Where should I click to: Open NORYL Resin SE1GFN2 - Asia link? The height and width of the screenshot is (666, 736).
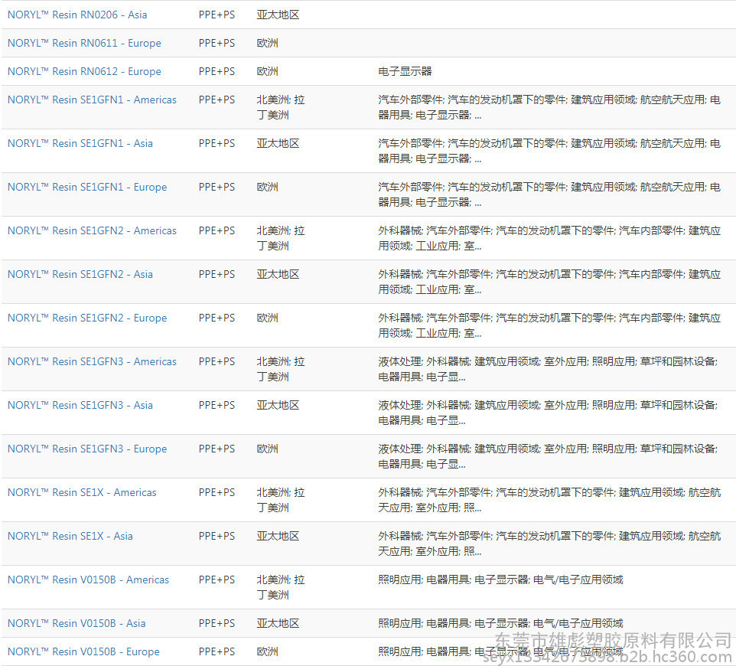coord(80,275)
